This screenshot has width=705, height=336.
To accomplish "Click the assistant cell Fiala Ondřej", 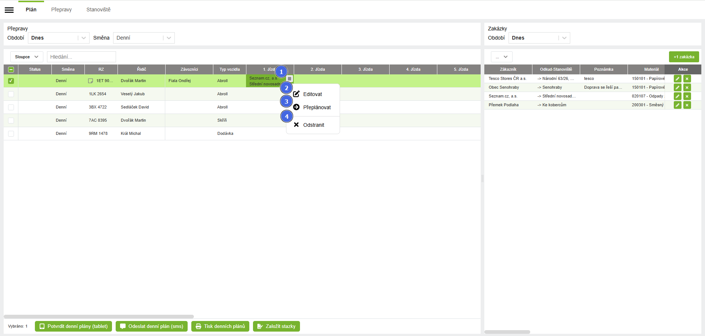I will click(189, 81).
